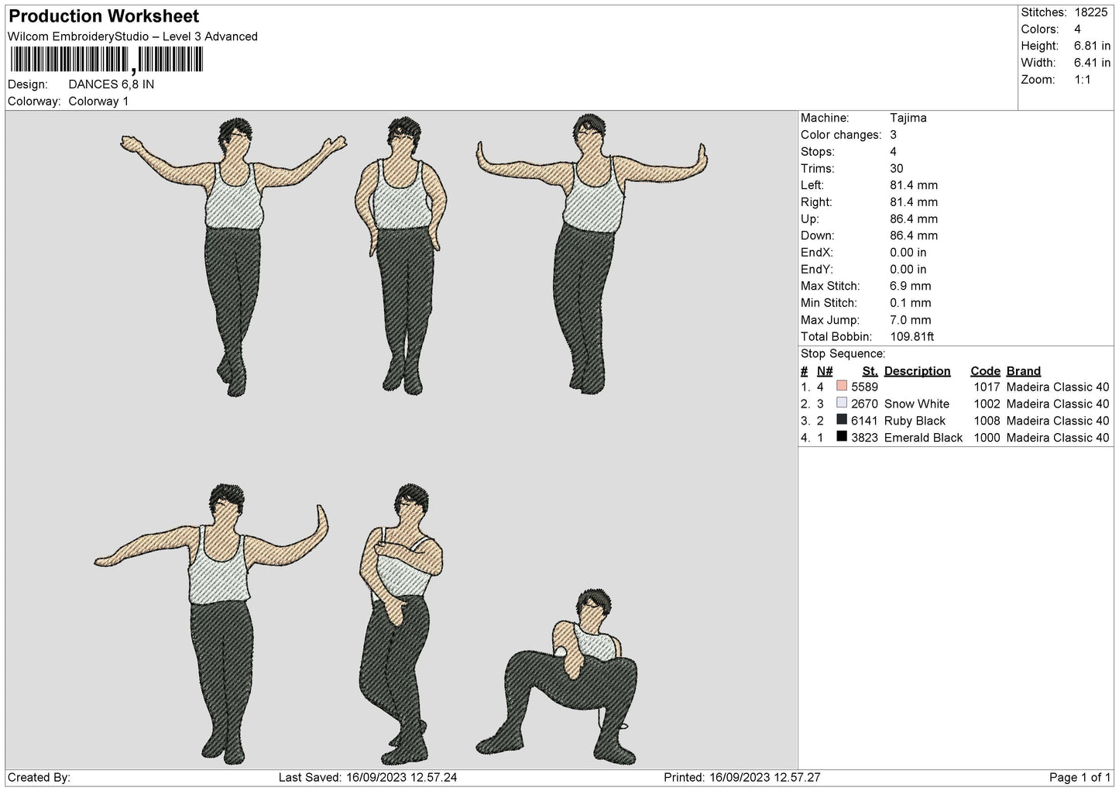Click the 'Code' column header
This screenshot has height=791, width=1119.
985,371
